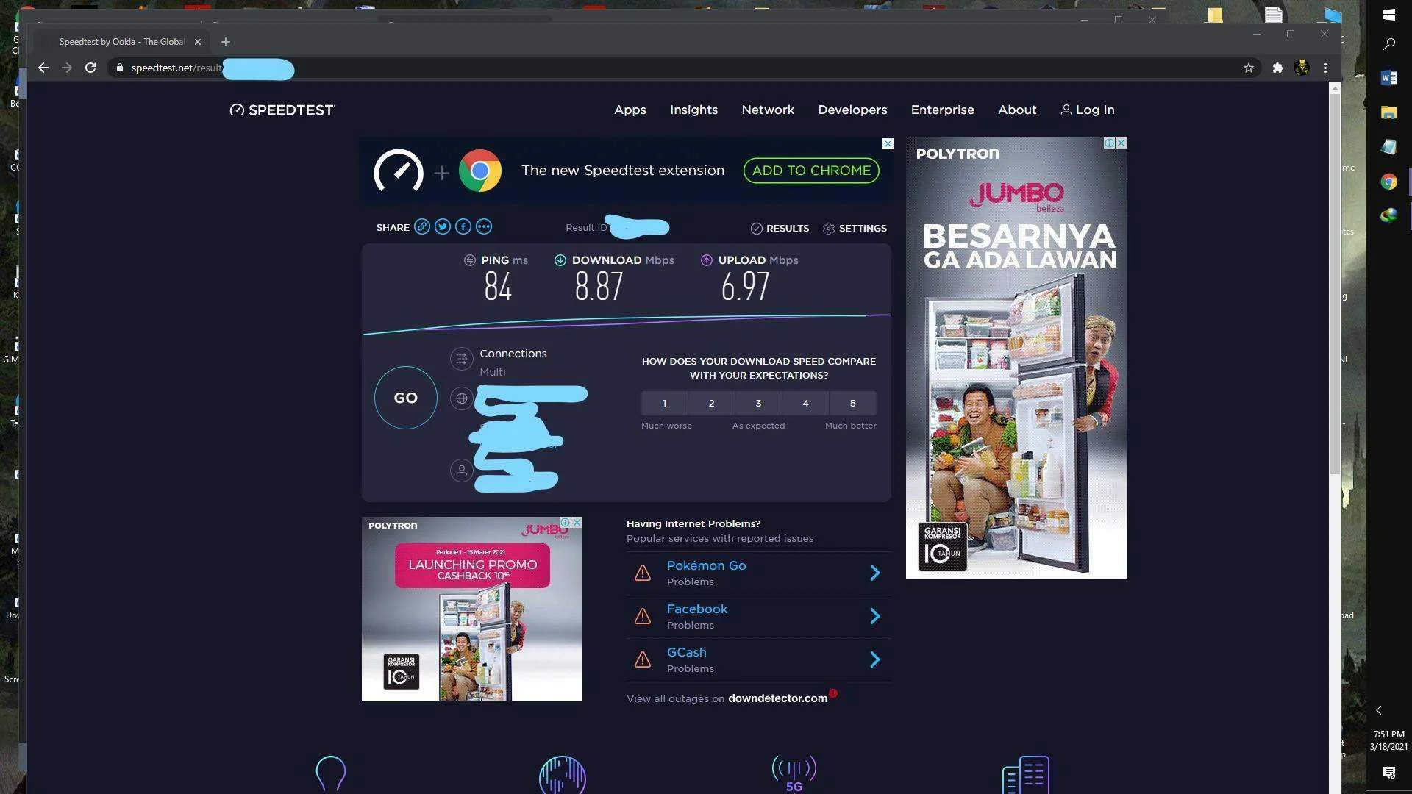Click the ISP user icon

click(461, 471)
